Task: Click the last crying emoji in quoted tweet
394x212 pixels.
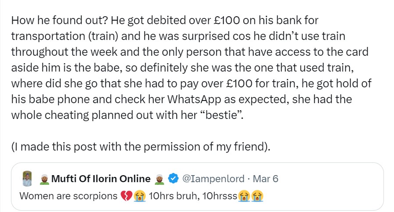Action: coord(256,195)
